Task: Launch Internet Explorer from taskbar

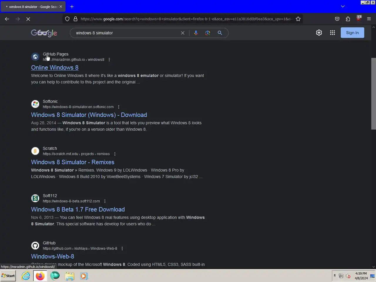Action: coord(26,276)
